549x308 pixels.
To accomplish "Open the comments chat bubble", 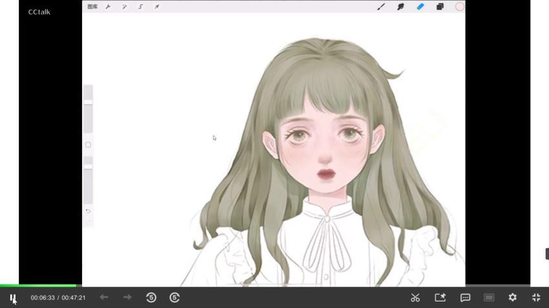I will 465,298.
